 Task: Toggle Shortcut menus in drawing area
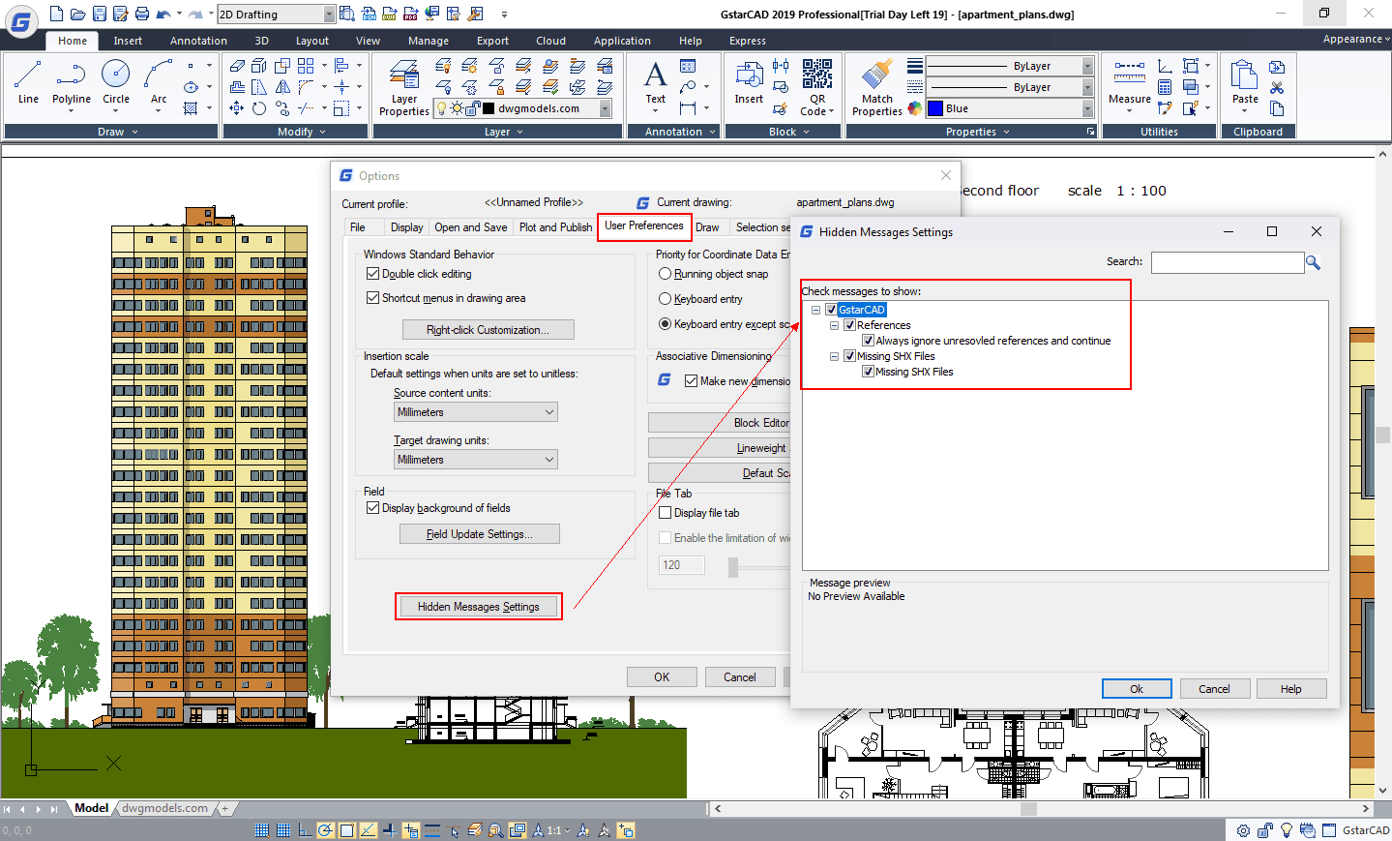coord(372,298)
